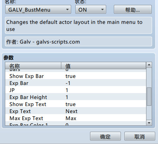
Task: Open the ON status dropdown
Action: tap(91, 9)
